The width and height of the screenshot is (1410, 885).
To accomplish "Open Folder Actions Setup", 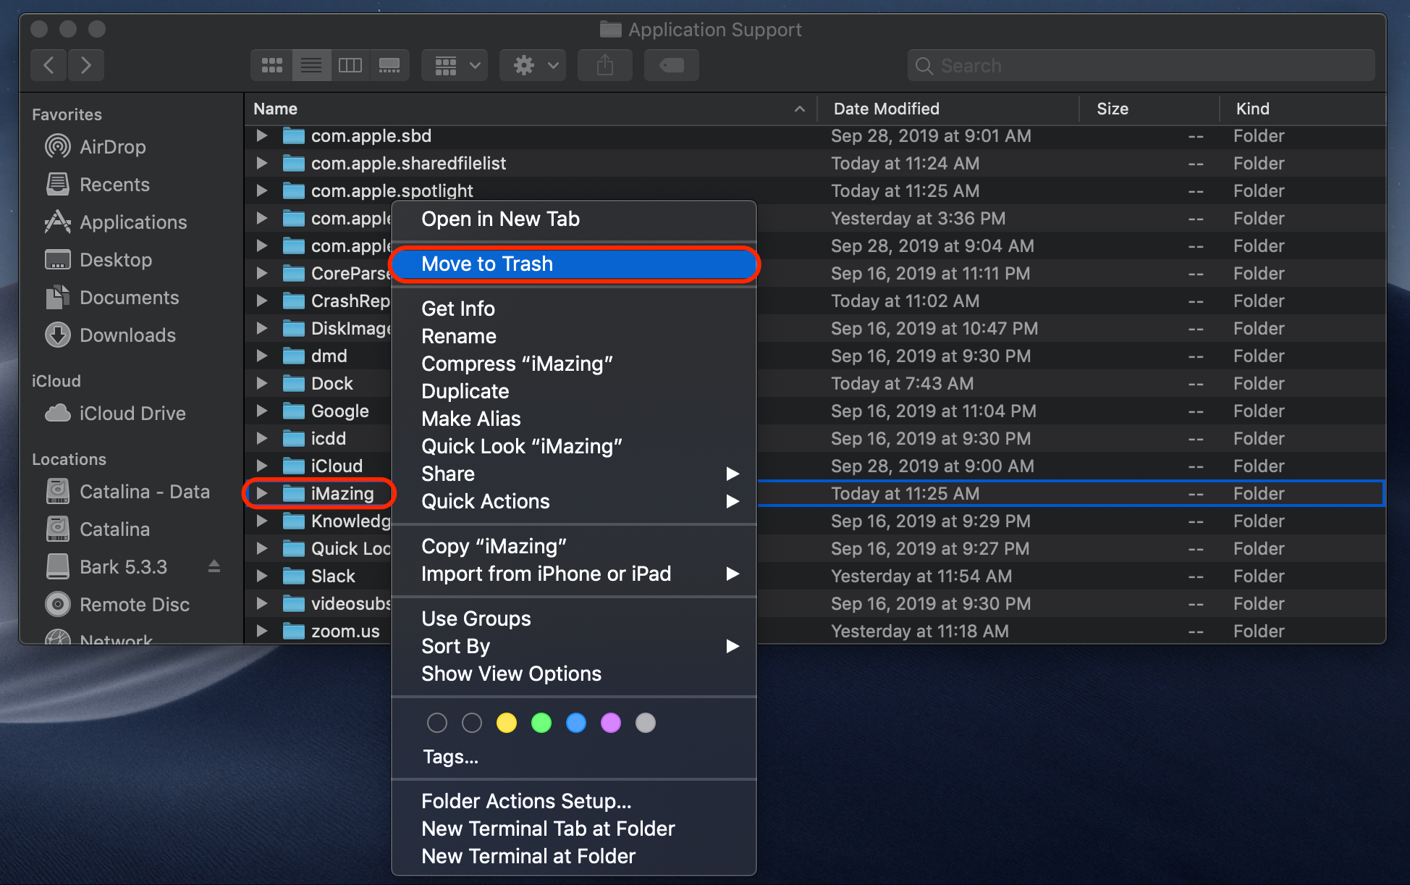I will click(x=526, y=801).
